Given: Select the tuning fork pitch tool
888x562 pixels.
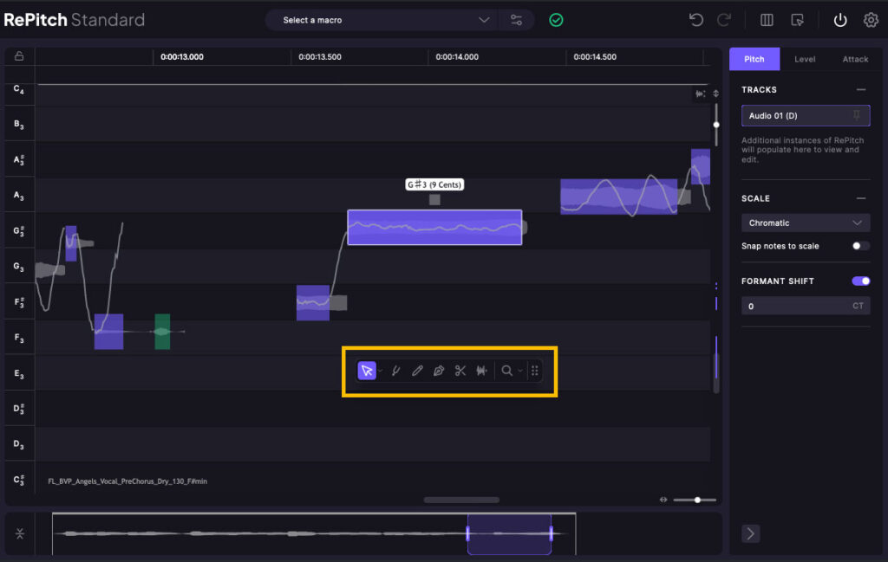Looking at the screenshot, I should [395, 371].
